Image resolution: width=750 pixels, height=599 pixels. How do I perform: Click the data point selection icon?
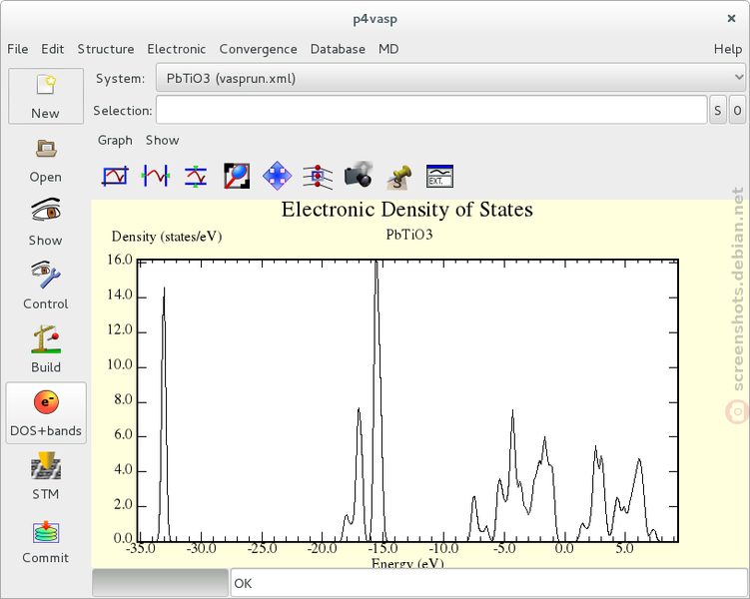318,176
